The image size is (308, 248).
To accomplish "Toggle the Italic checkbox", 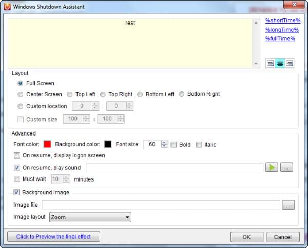I will tap(199, 145).
